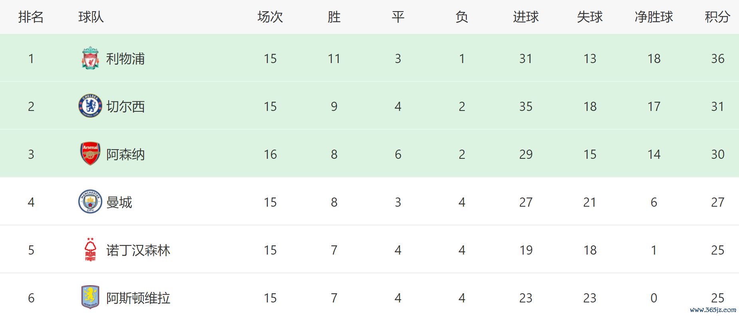739x316 pixels.
Task: Click the 积分 column header
Action: coord(717,17)
